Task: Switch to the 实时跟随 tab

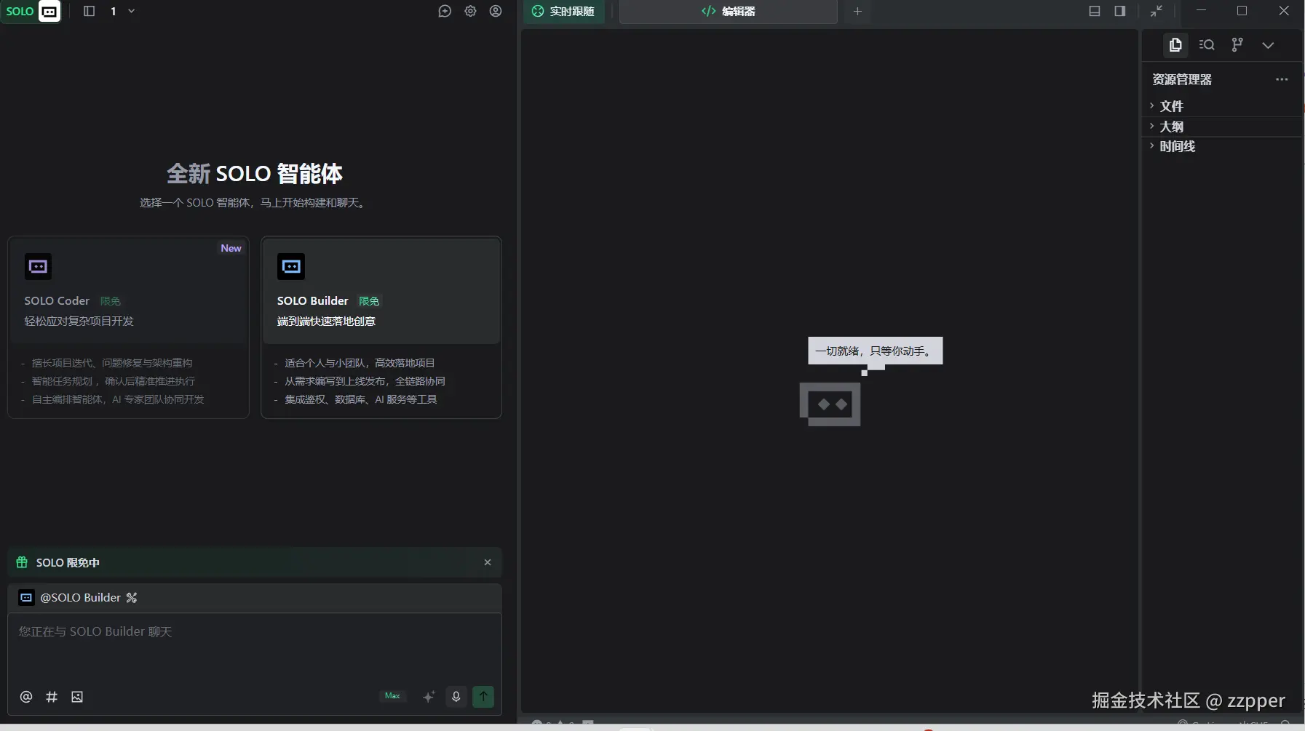Action: [x=563, y=11]
